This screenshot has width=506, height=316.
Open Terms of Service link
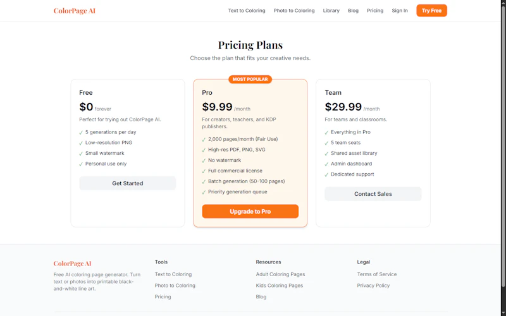point(377,274)
